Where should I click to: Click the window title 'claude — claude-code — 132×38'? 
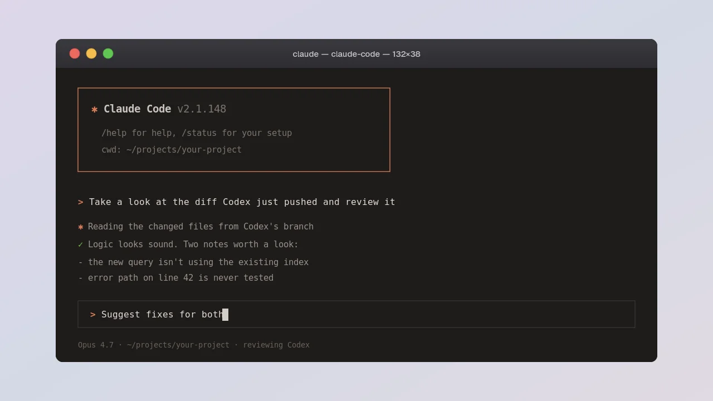pos(356,54)
